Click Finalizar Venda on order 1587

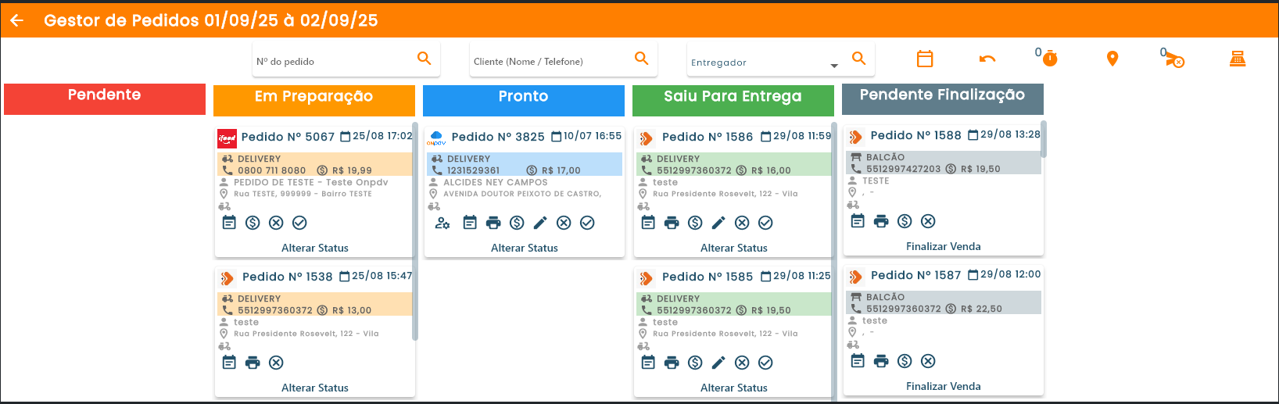point(943,386)
